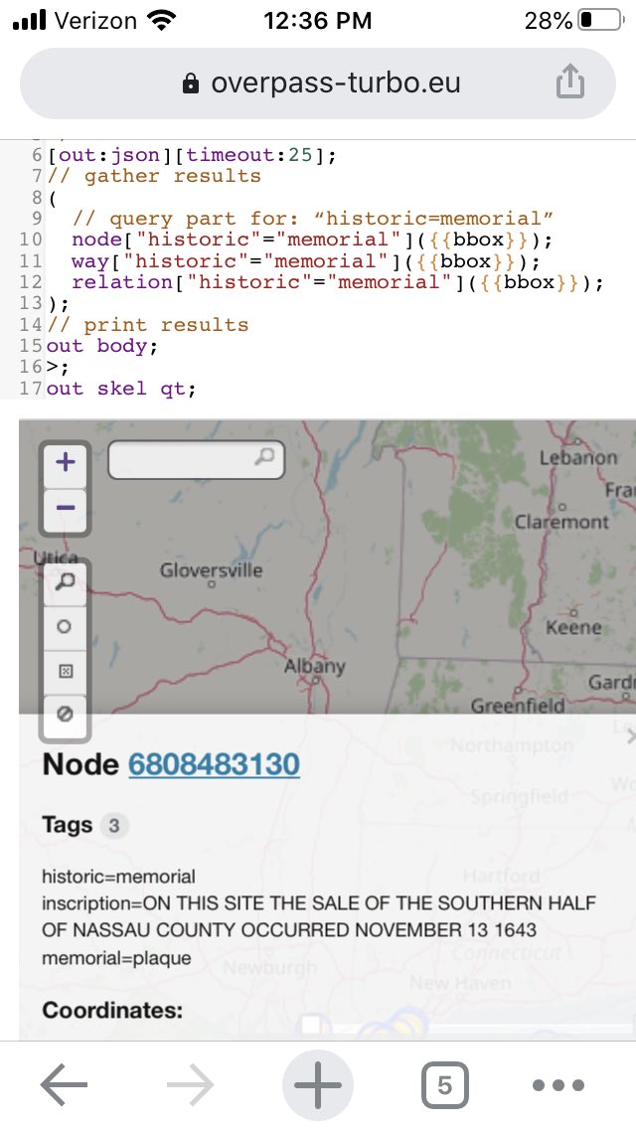Open the tab switcher showing 5 tabs

tap(444, 1085)
